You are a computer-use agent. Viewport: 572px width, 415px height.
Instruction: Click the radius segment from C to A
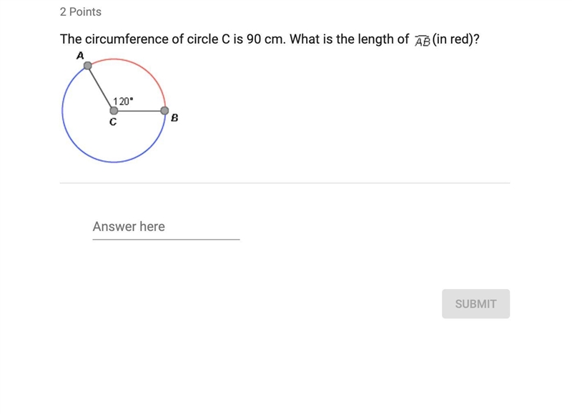[101, 88]
